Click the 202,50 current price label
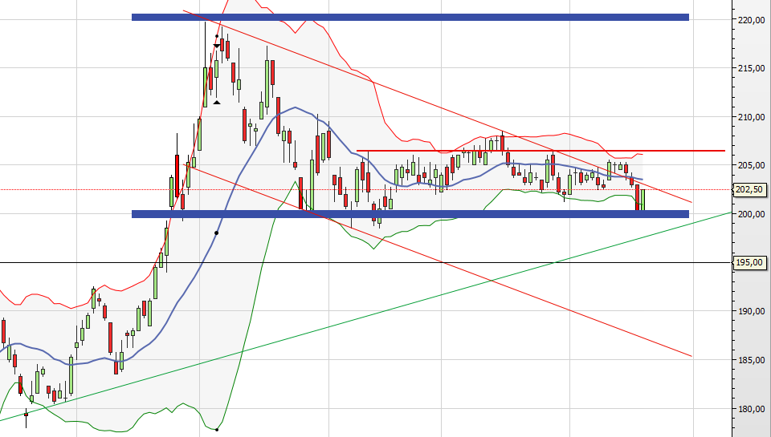 coord(749,190)
